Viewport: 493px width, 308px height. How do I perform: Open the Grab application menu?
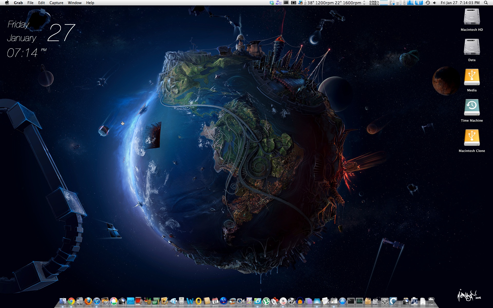click(x=18, y=3)
